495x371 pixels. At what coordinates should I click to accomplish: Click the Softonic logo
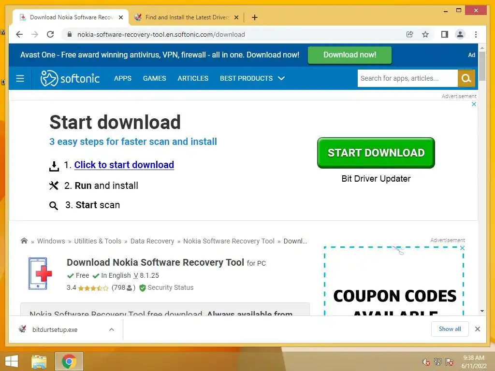point(70,78)
